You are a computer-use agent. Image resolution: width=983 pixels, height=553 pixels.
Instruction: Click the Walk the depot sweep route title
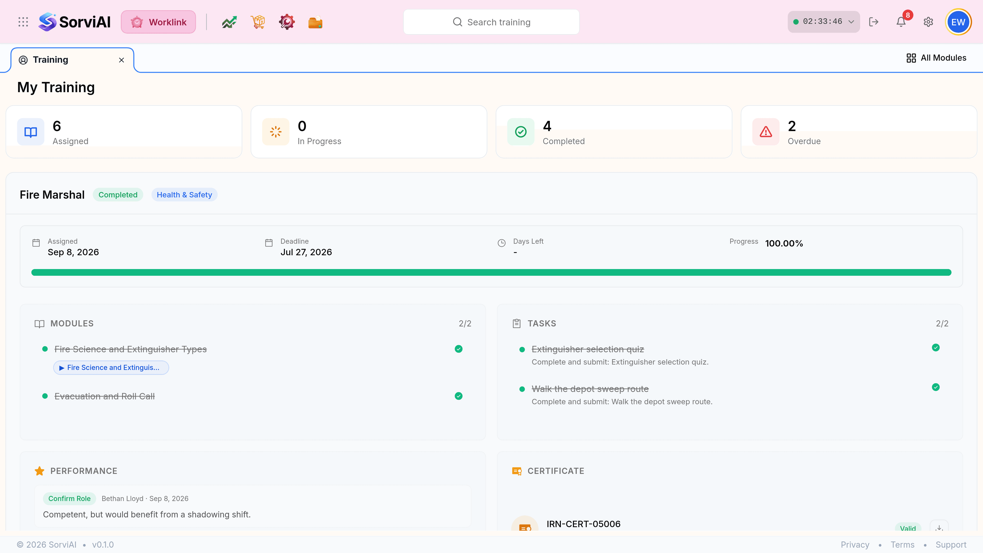590,389
